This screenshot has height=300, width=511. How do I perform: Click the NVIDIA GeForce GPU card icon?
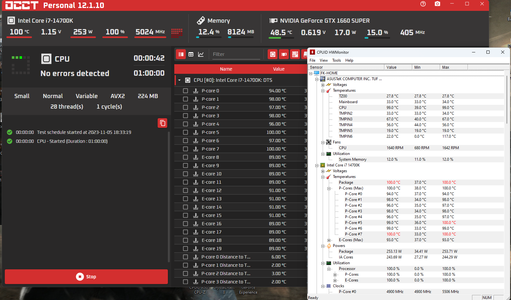tap(273, 21)
